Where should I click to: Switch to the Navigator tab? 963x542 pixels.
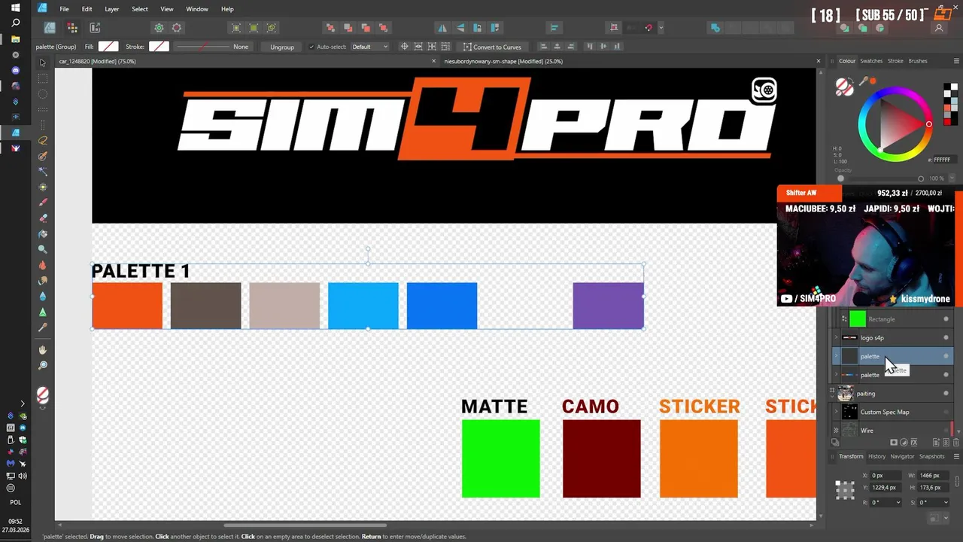coord(902,456)
